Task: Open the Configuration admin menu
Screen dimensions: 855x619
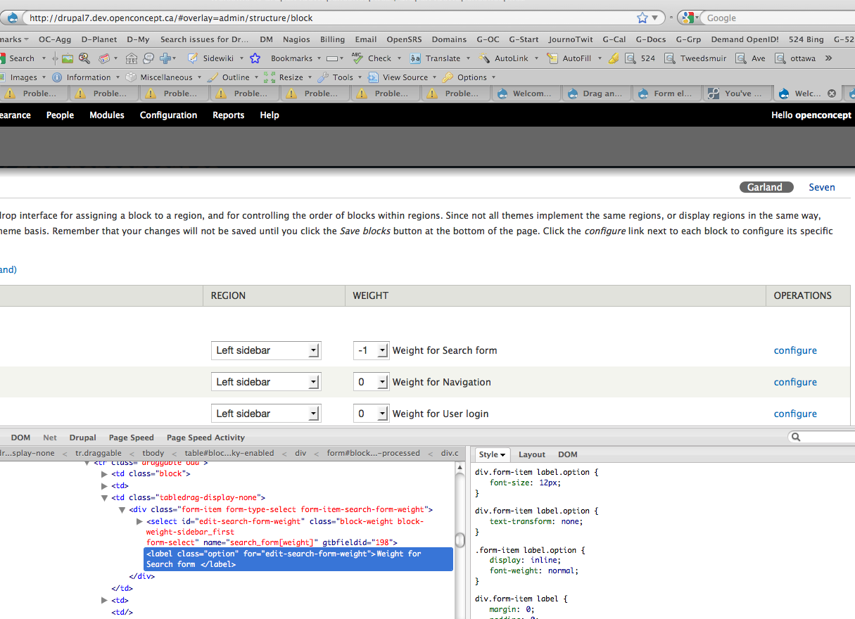Action: tap(168, 115)
